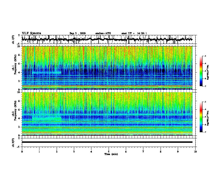Click the ch.3 solid black voltage band
Screen dimensions: 220x170
click(x=107, y=142)
